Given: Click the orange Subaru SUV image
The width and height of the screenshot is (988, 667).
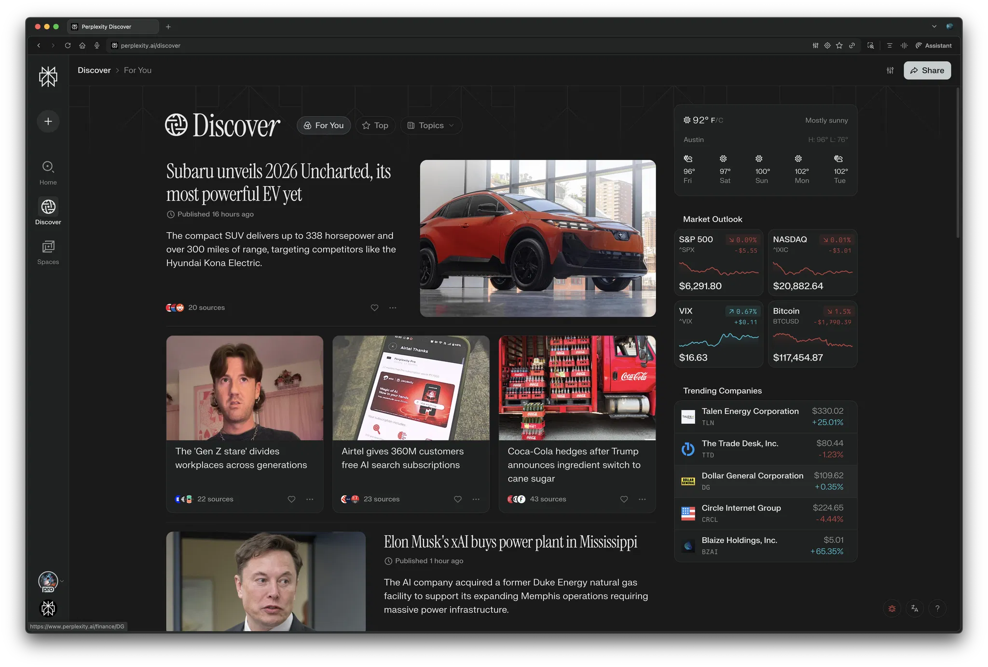Looking at the screenshot, I should click(537, 238).
